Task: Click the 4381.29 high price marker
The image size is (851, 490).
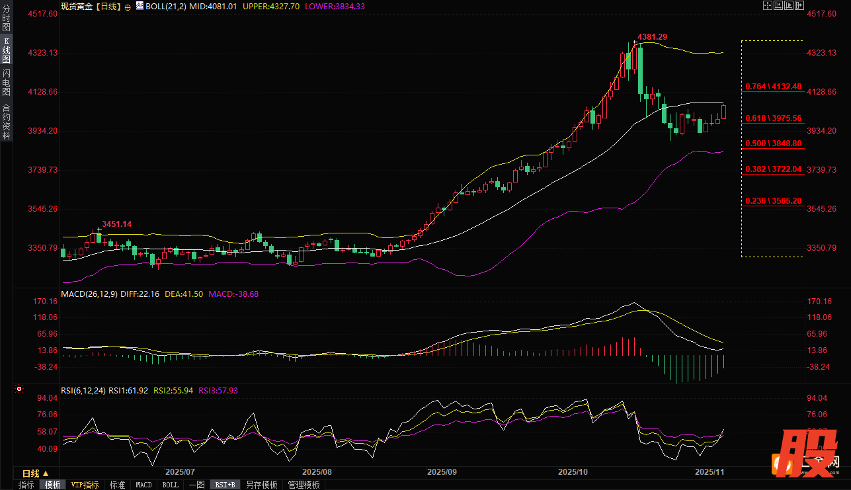Action: click(x=652, y=37)
